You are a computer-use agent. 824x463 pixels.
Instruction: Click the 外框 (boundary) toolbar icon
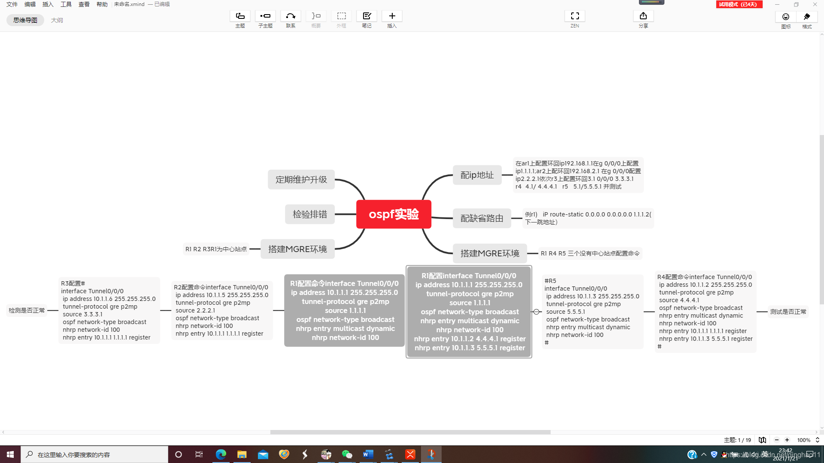[x=341, y=16]
